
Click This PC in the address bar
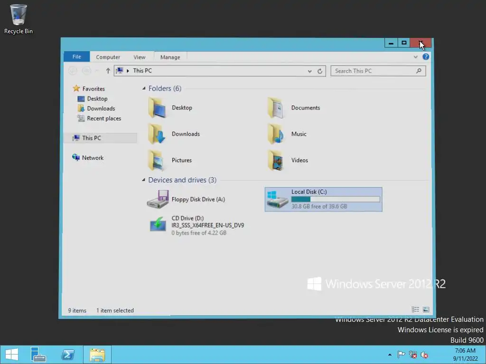coord(142,71)
